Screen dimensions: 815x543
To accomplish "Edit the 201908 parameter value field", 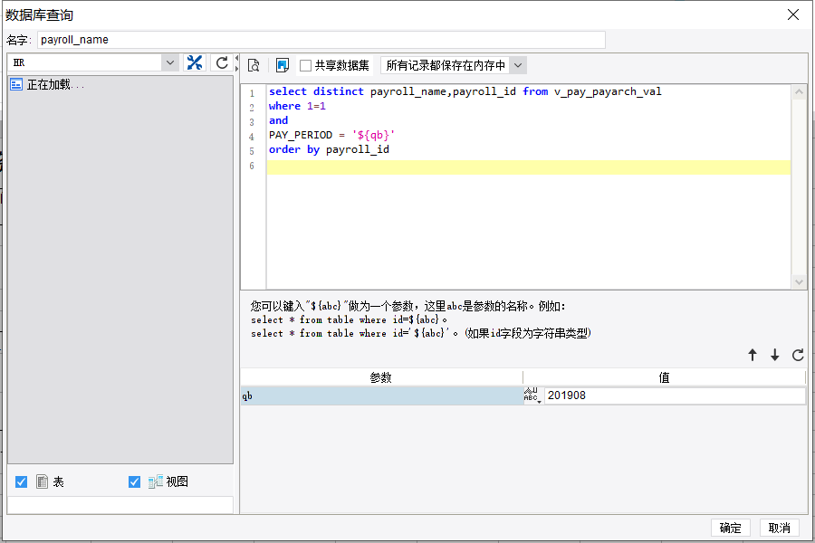I will (x=675, y=395).
